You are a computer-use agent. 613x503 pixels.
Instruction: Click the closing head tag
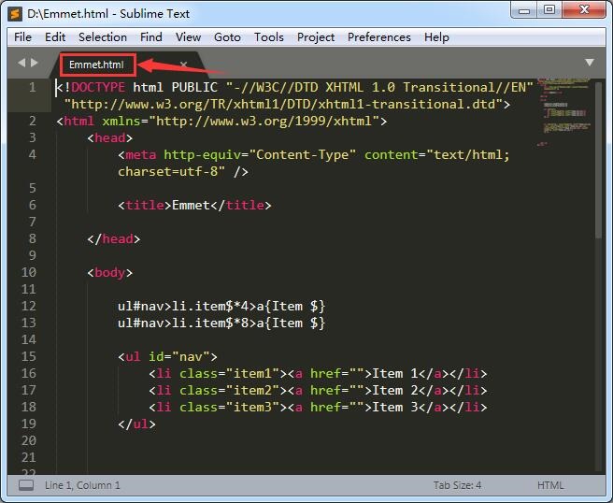(x=114, y=238)
